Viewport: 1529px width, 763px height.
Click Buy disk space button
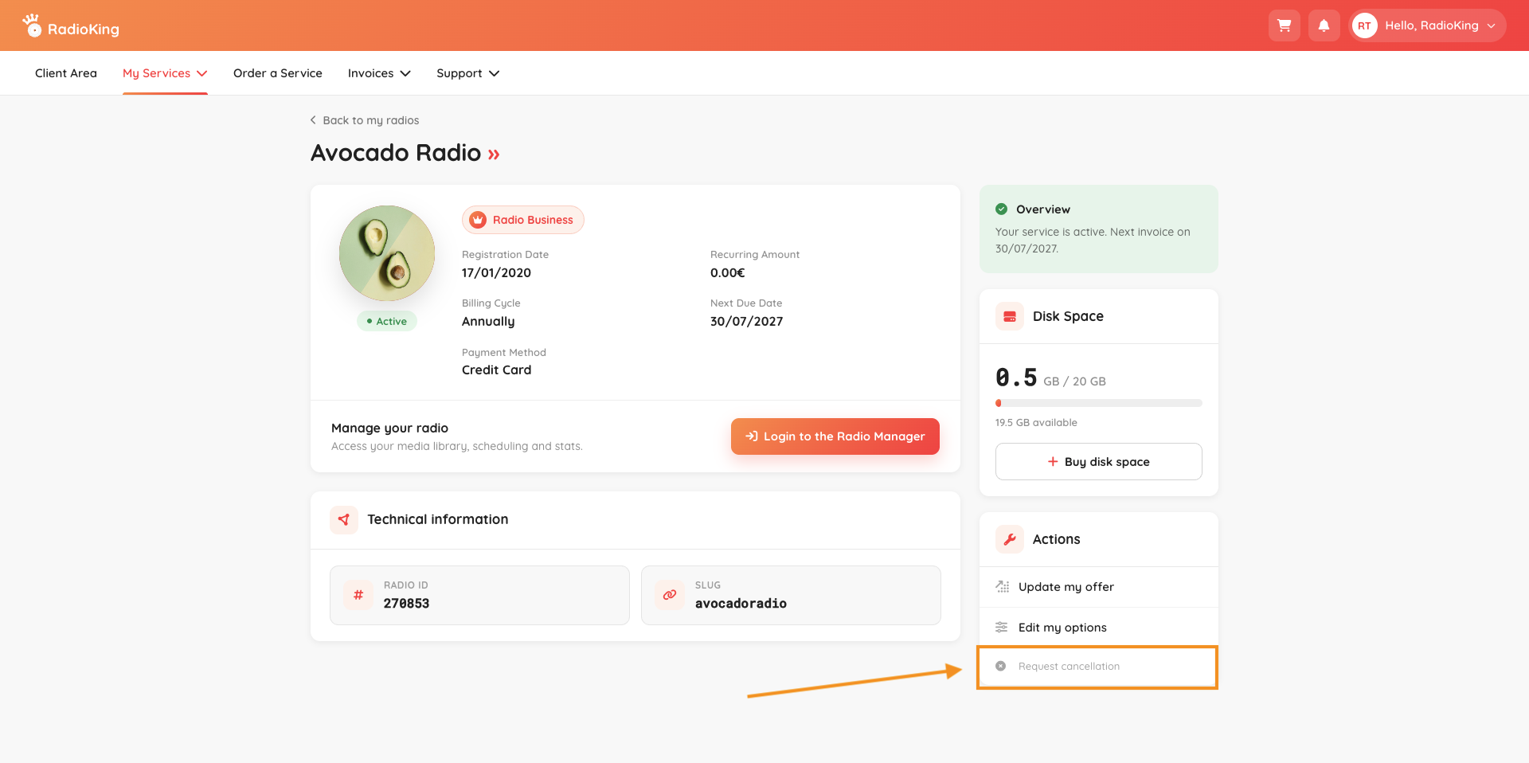[1099, 462]
